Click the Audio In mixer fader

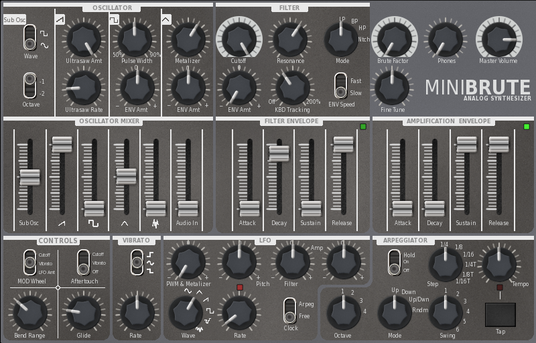tap(188, 208)
